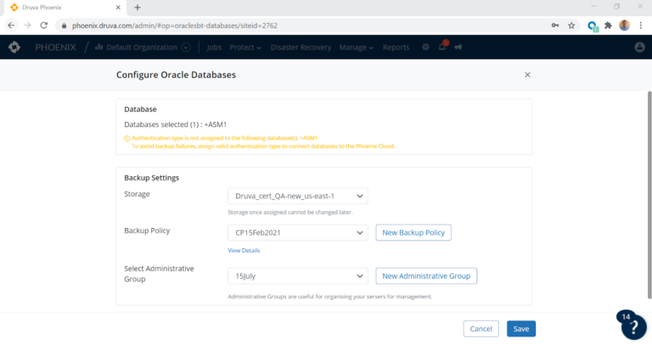Open the notifications bell icon
This screenshot has height=344, width=652.
tap(442, 47)
